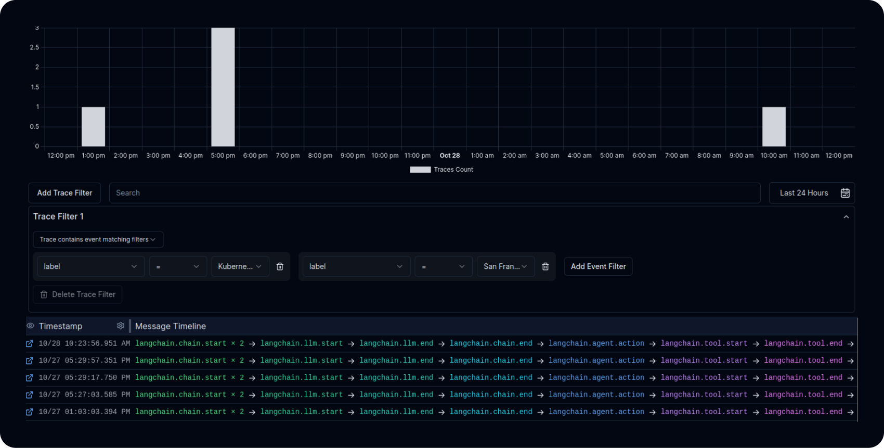Click the Trace Filter 1 heading
The image size is (884, 448).
[x=58, y=216]
